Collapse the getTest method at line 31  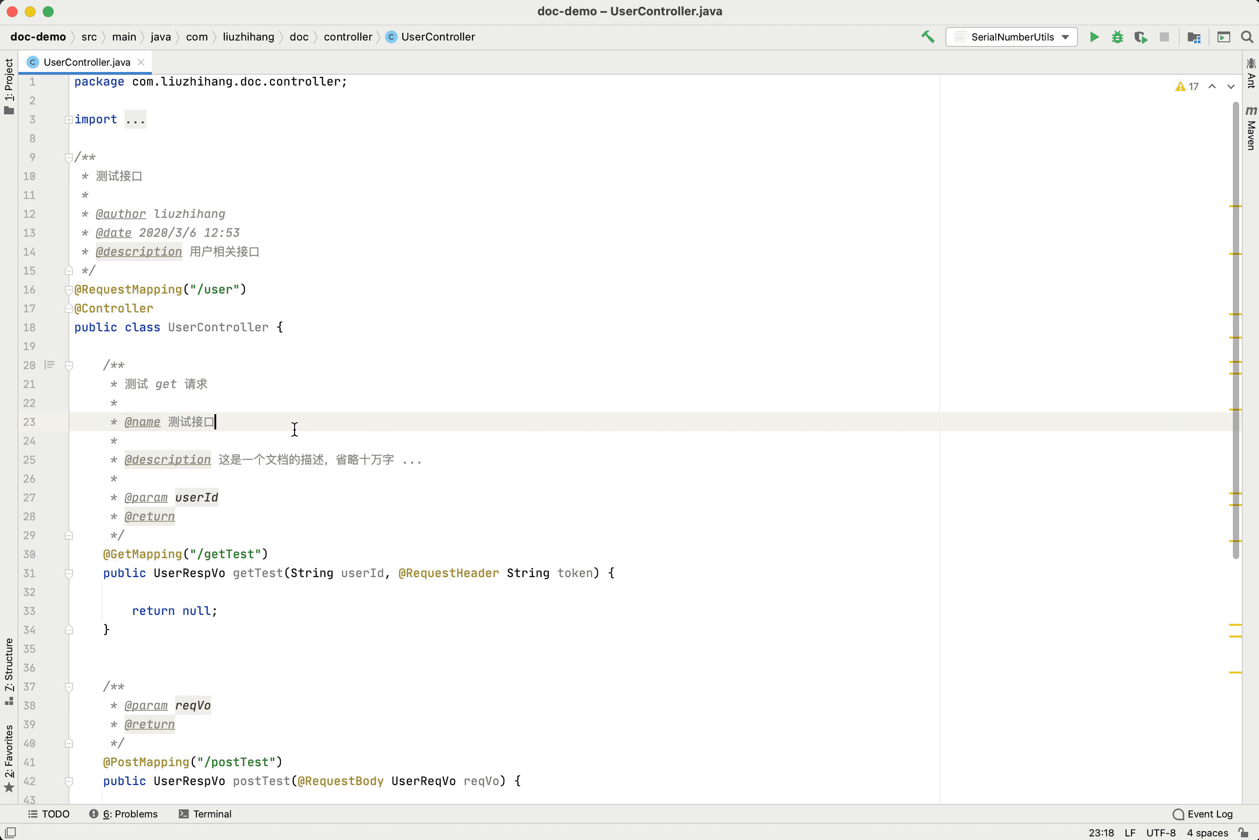[68, 573]
